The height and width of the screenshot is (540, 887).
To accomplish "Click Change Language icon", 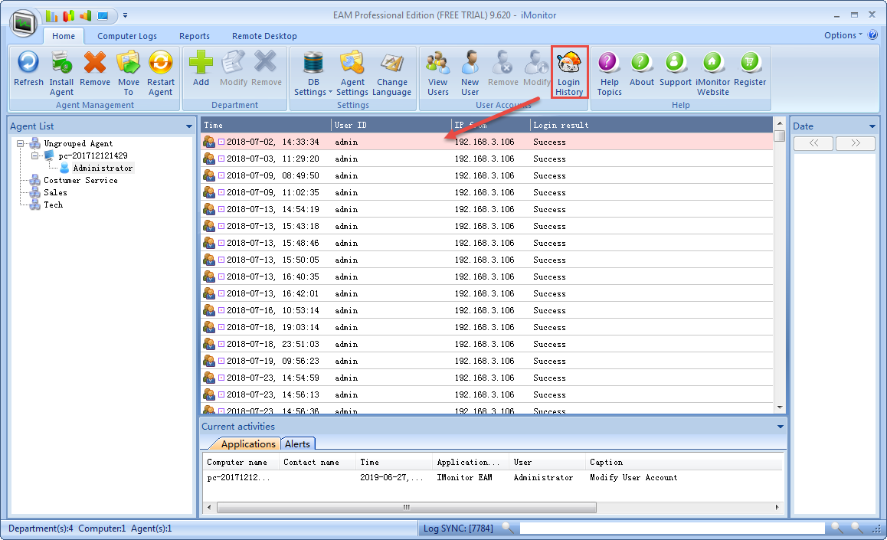I will point(392,74).
